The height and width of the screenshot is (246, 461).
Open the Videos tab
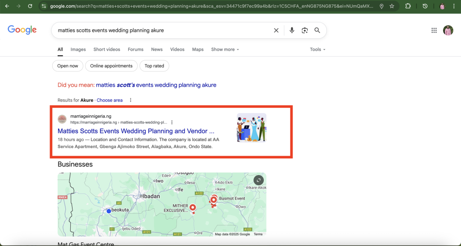tap(177, 49)
